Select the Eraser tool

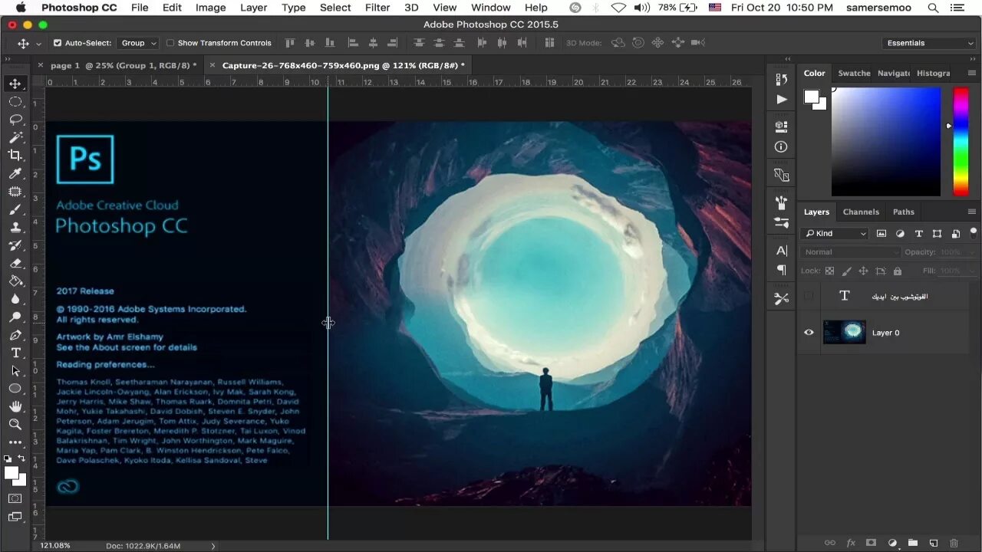click(x=15, y=263)
